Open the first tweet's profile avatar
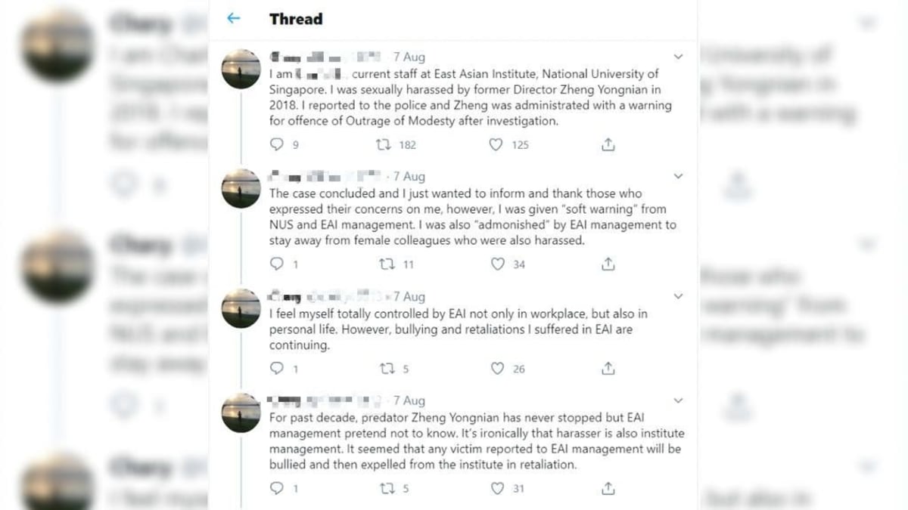This screenshot has width=908, height=510. [x=241, y=69]
